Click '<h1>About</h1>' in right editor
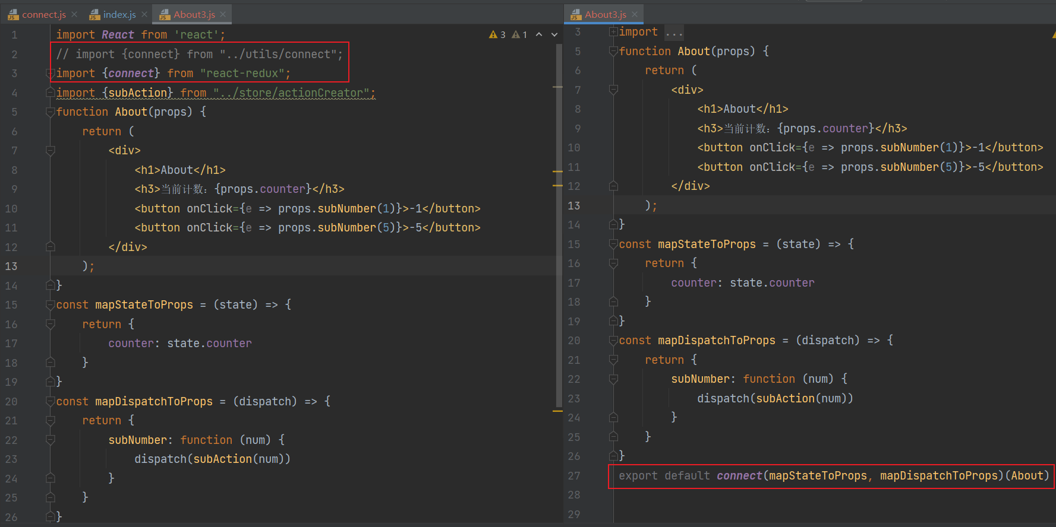This screenshot has height=527, width=1056. 743,109
